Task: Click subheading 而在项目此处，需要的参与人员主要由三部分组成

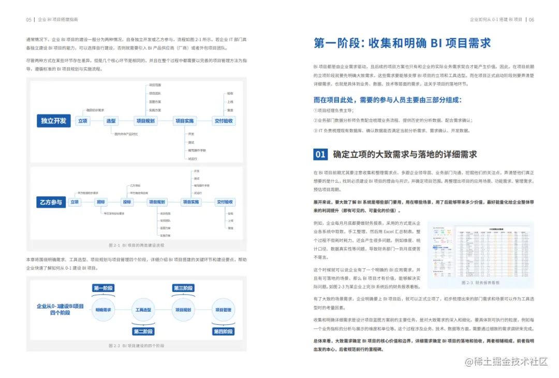Action: pyautogui.click(x=388, y=100)
